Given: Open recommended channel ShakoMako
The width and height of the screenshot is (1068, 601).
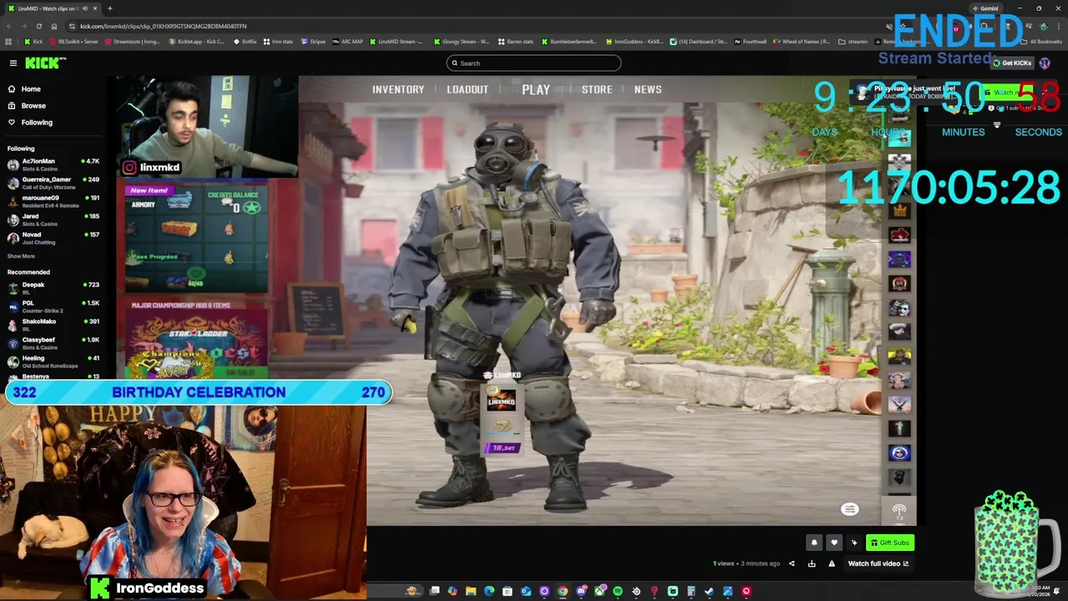Looking at the screenshot, I should coord(53,325).
